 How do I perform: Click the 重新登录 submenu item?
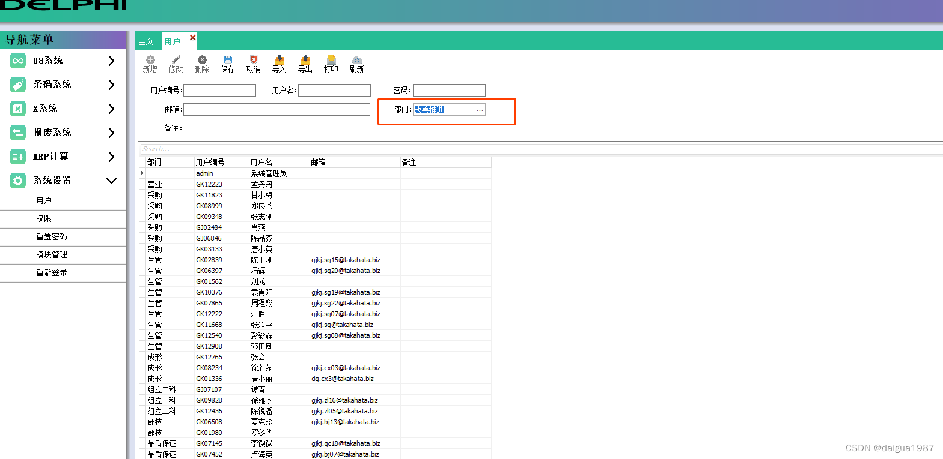52,272
